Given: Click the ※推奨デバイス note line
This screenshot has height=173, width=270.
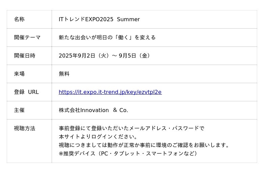Looking at the screenshot, I should (128, 154).
